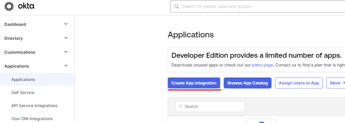Open Self Service in sidebar
The image size is (345, 123).
[x=23, y=93]
